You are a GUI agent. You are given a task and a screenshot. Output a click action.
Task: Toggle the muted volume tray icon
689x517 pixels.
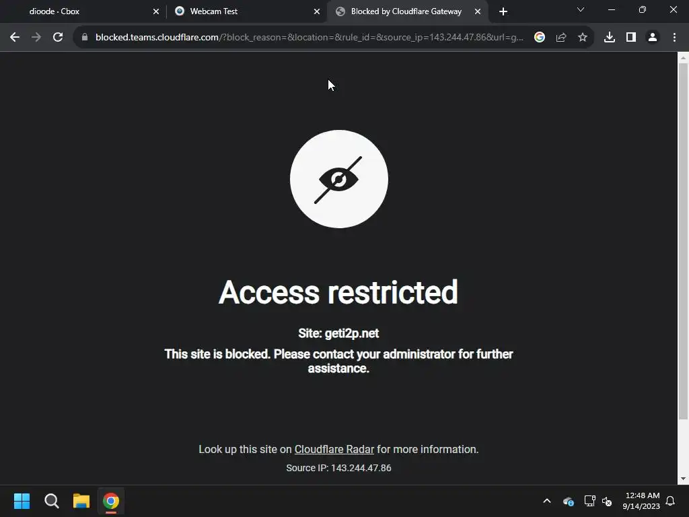(607, 501)
